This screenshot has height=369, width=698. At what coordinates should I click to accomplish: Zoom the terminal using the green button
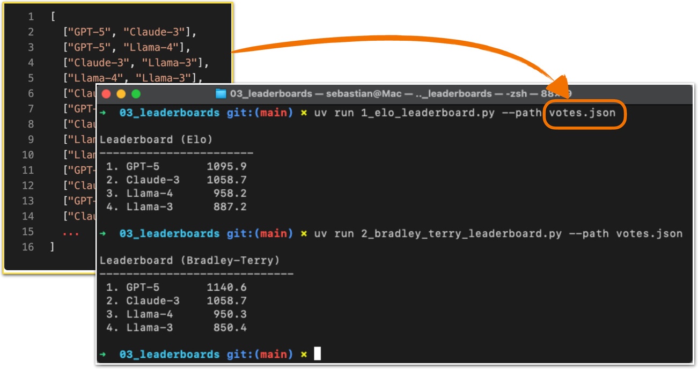[x=136, y=94]
